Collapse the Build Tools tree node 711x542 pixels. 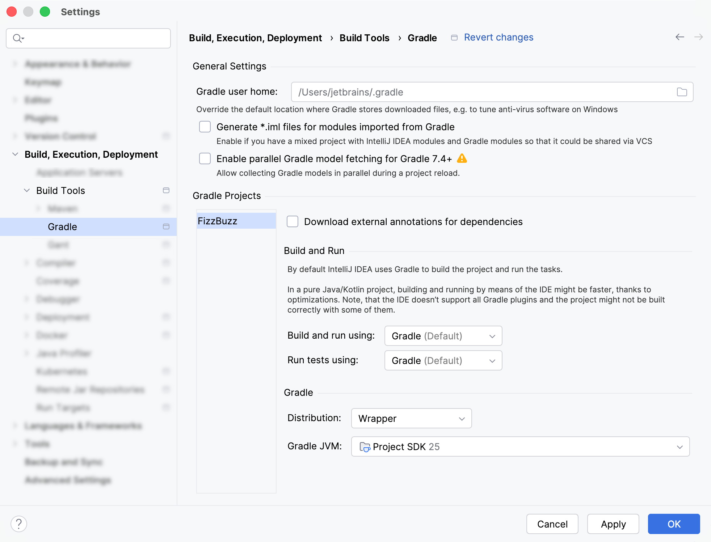click(x=27, y=190)
